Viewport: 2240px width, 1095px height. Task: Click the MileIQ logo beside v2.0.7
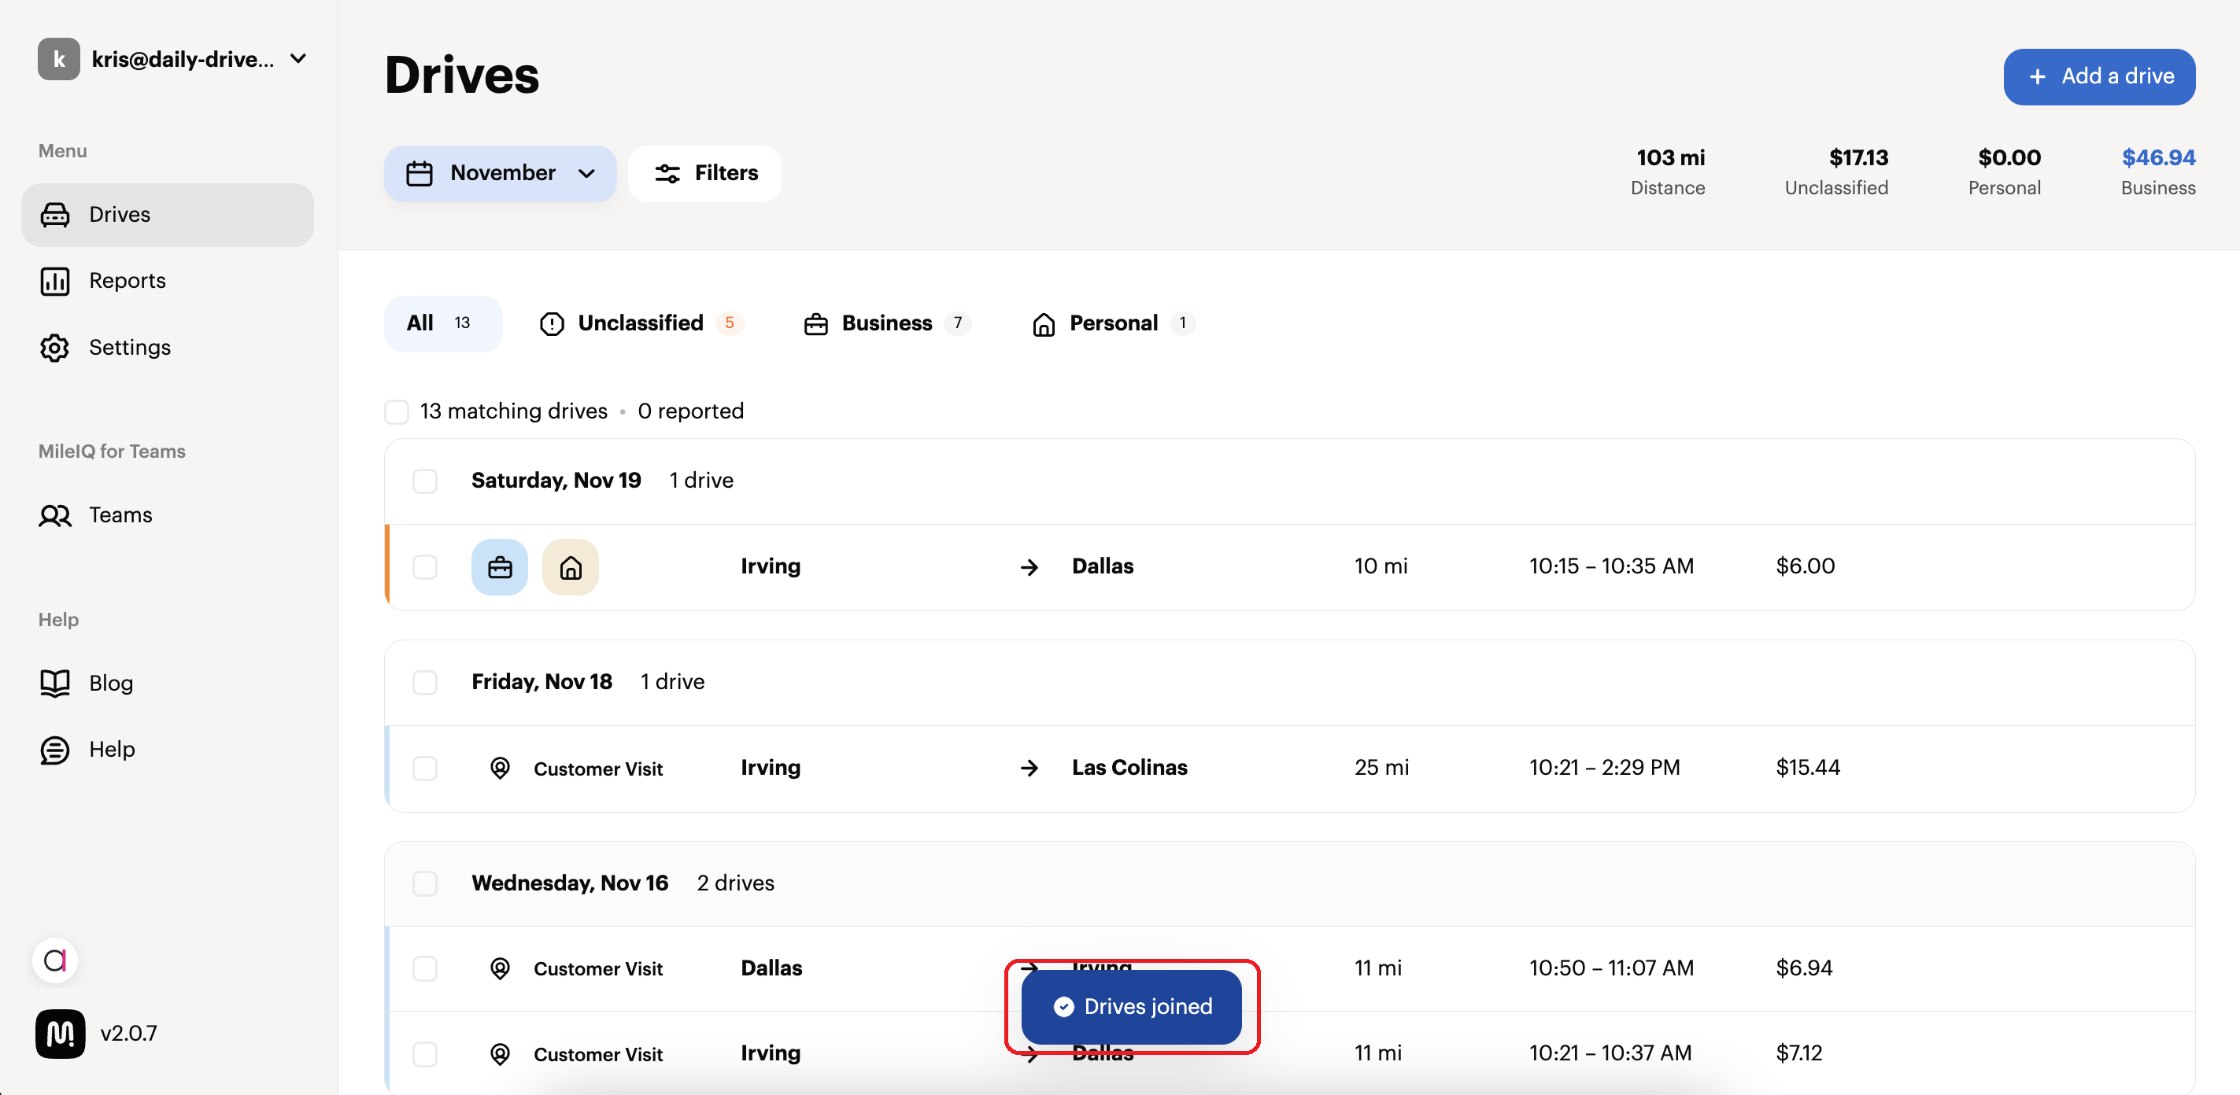click(x=60, y=1034)
